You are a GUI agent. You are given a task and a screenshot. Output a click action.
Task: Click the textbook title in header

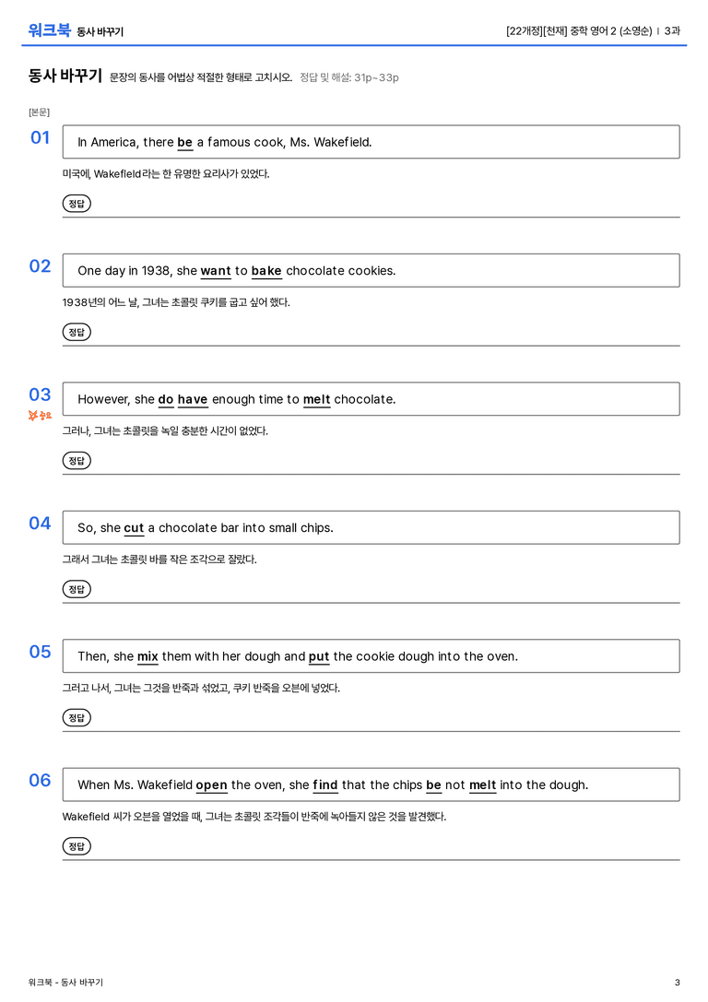pos(593,30)
